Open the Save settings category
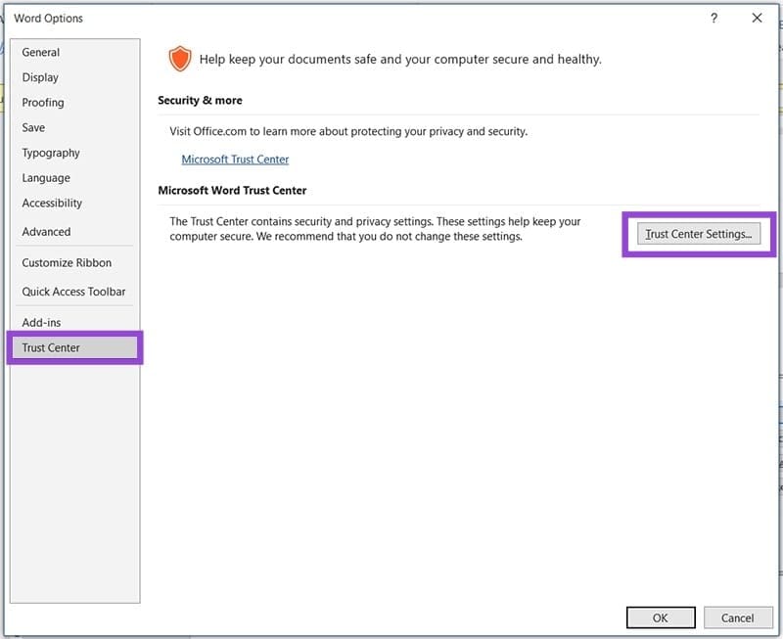 tap(33, 127)
